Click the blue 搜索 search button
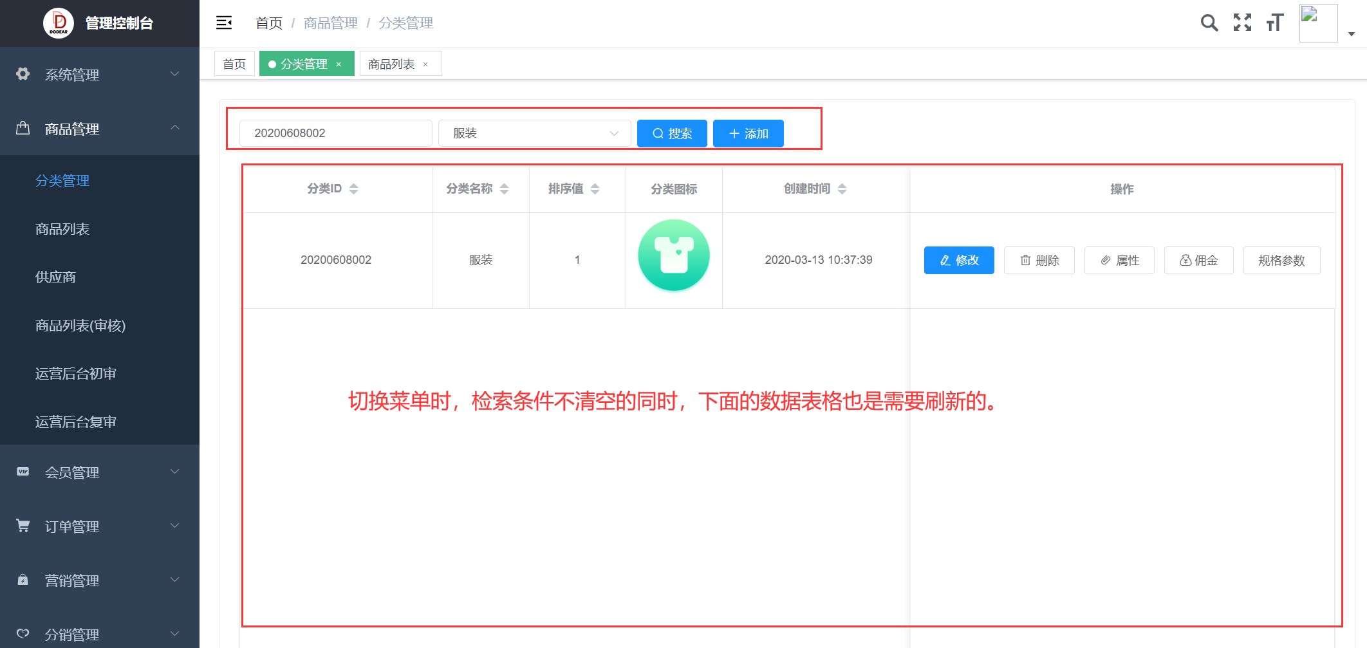The image size is (1367, 648). 672,133
